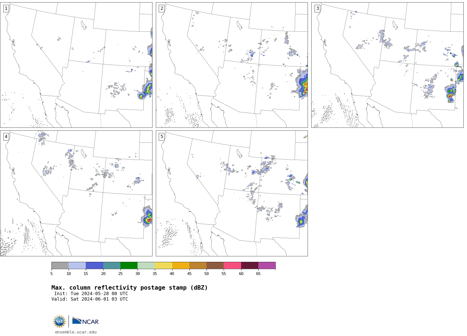Click the yellow 35-40 dBZ swatch
The image size is (467, 336).
tap(163, 266)
